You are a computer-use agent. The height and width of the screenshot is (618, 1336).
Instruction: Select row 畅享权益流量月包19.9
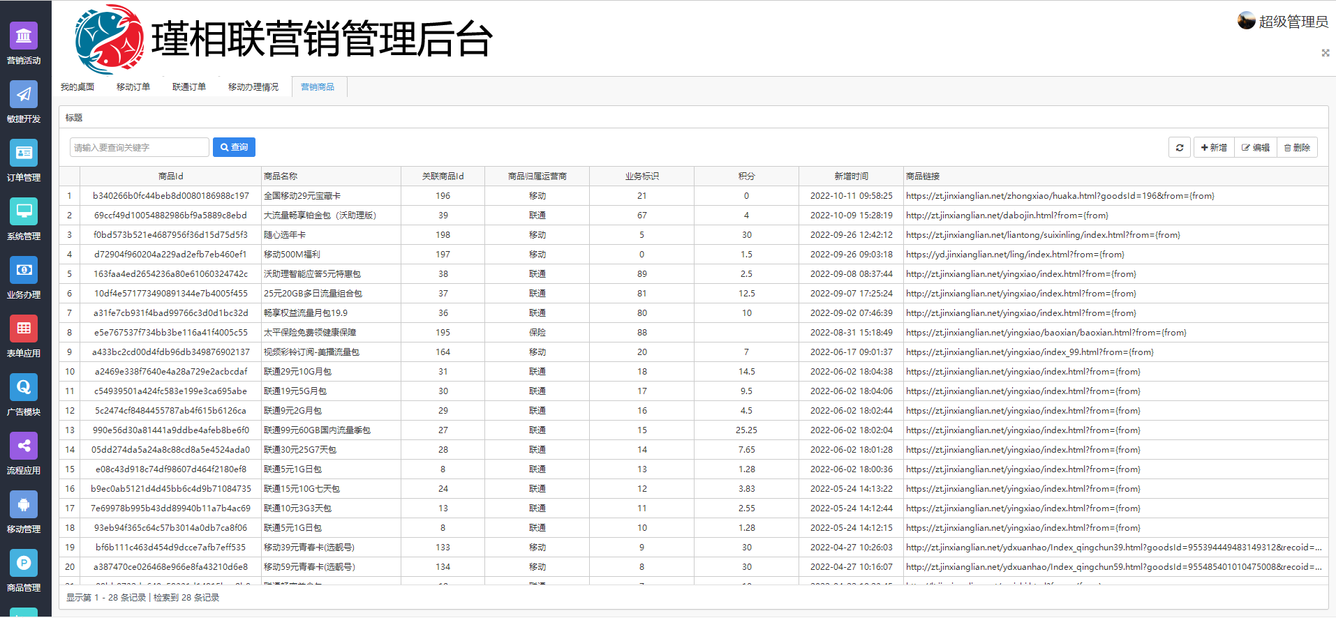[694, 313]
